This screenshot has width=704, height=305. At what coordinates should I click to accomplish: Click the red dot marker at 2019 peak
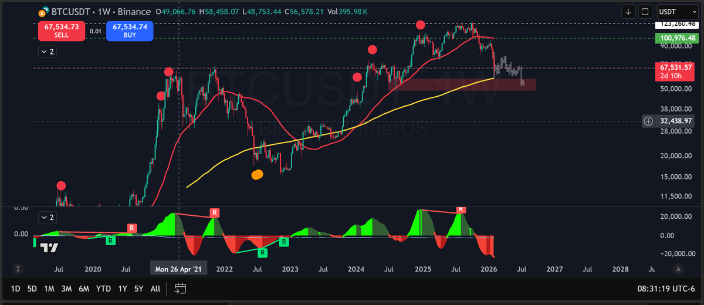pyautogui.click(x=61, y=186)
